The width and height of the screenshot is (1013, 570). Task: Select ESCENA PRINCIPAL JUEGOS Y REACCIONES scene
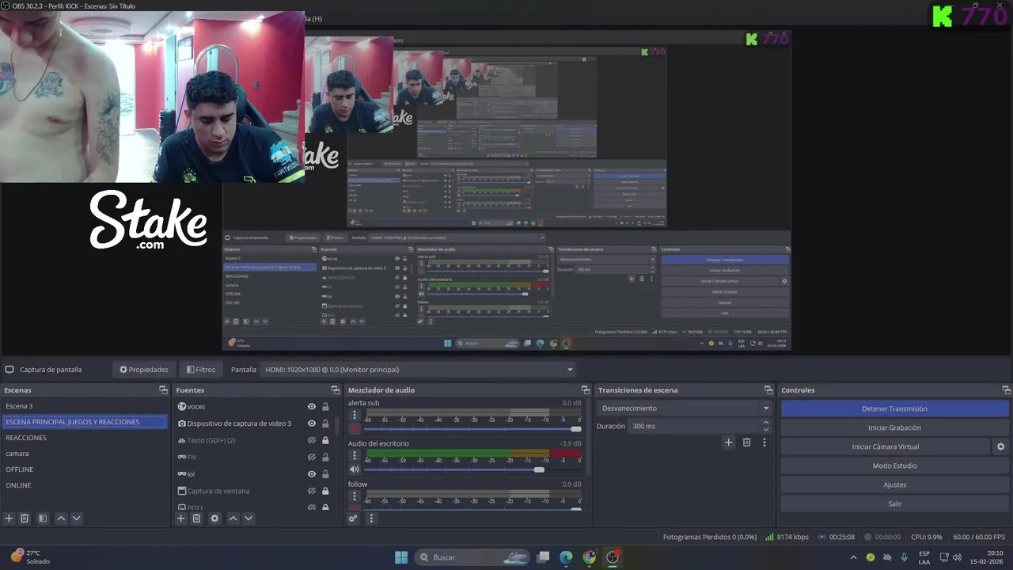tap(84, 422)
